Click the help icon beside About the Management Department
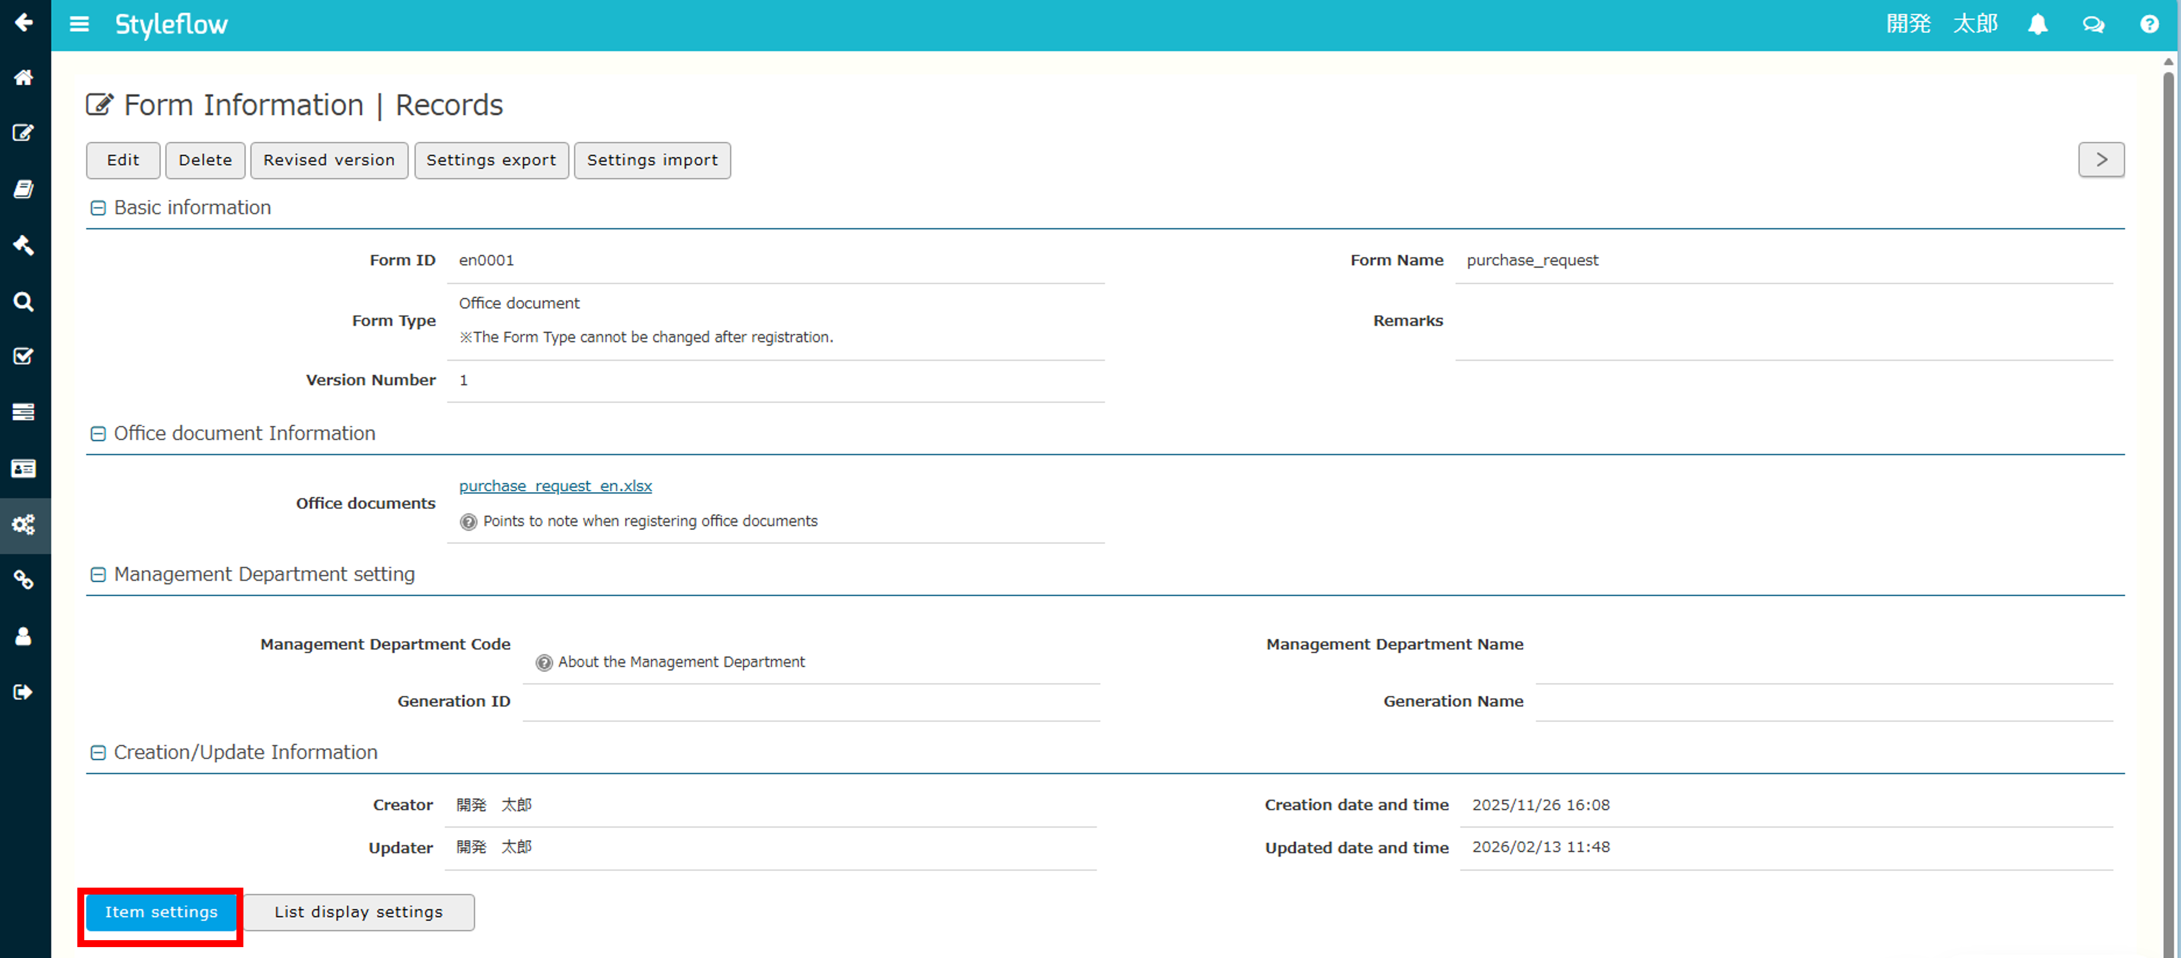This screenshot has height=958, width=2181. tap(544, 663)
